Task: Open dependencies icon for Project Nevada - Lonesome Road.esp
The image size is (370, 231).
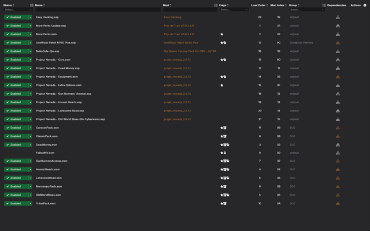Action: point(338,110)
